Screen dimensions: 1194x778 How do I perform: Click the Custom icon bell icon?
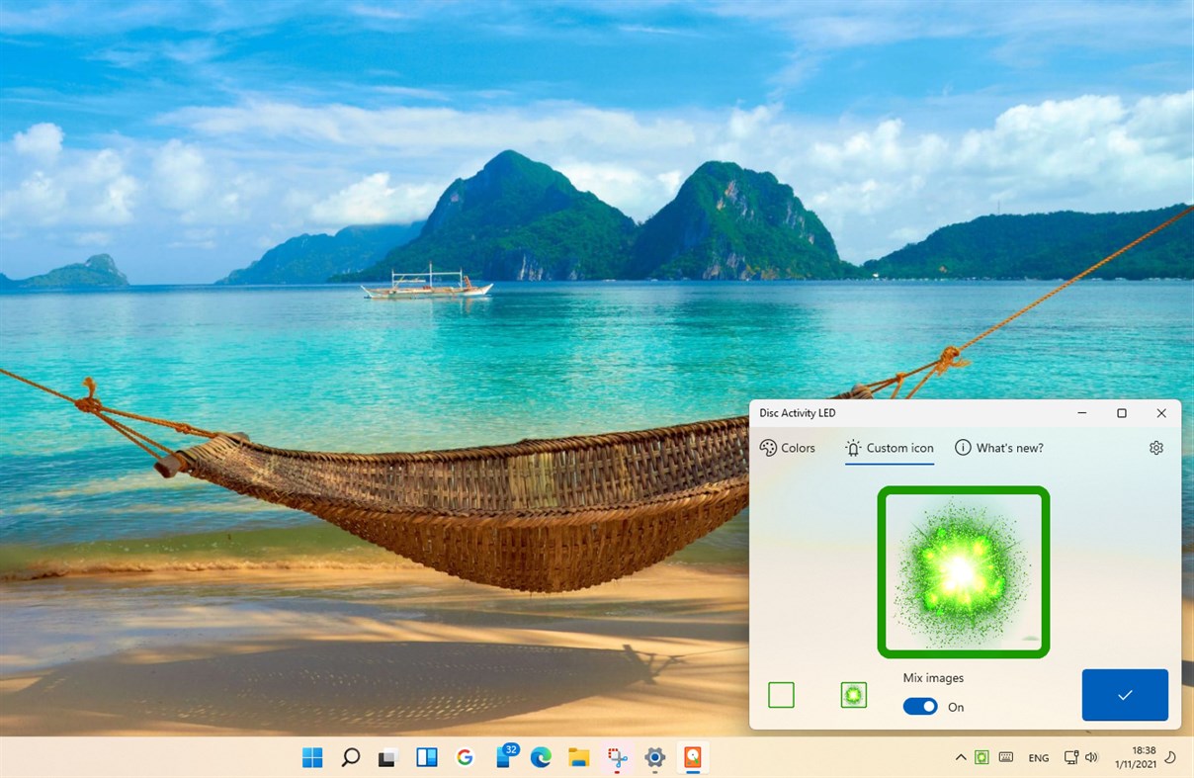(852, 448)
